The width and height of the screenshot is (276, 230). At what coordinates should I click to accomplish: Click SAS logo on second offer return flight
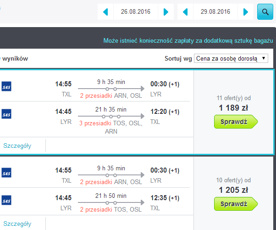coord(6,200)
